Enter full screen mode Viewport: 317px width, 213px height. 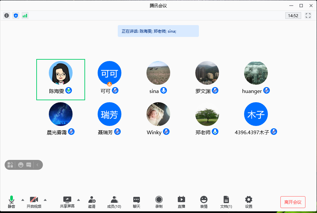308,15
